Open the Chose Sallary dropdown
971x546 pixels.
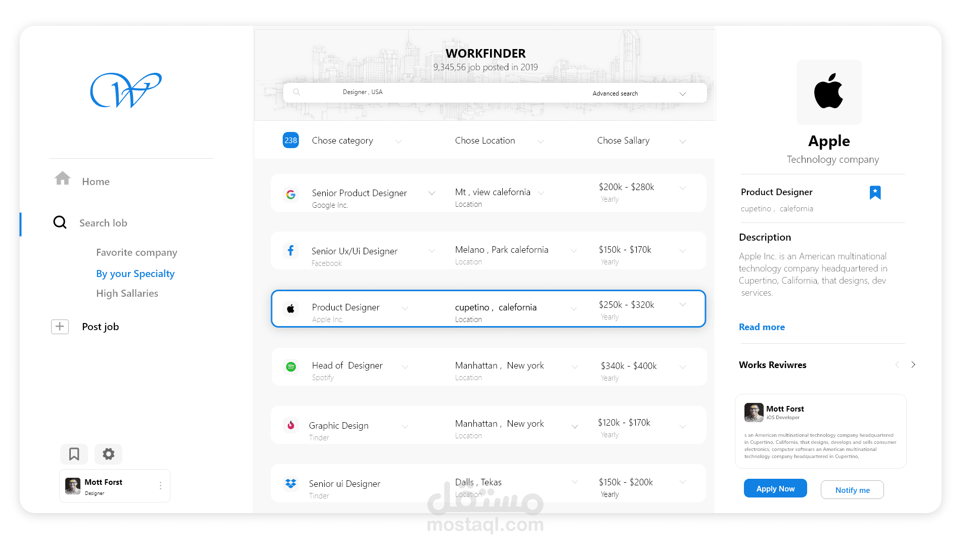(683, 141)
